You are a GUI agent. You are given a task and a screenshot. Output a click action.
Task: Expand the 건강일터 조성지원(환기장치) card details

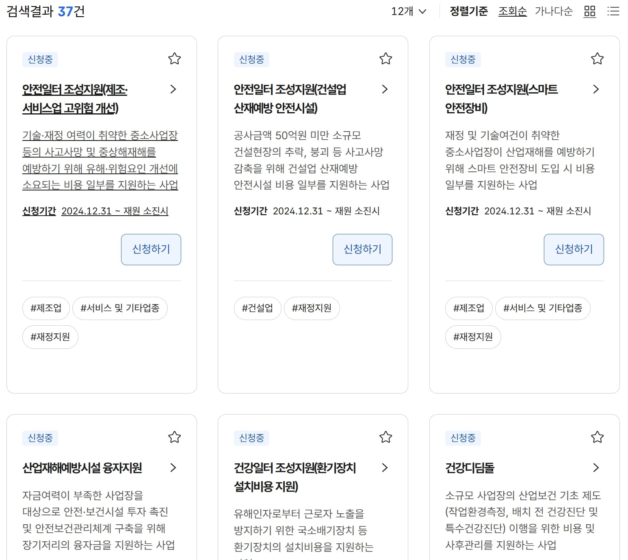tap(385, 467)
